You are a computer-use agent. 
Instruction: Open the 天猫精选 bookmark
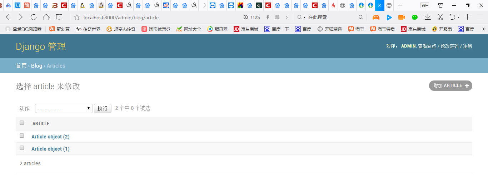point(329,29)
